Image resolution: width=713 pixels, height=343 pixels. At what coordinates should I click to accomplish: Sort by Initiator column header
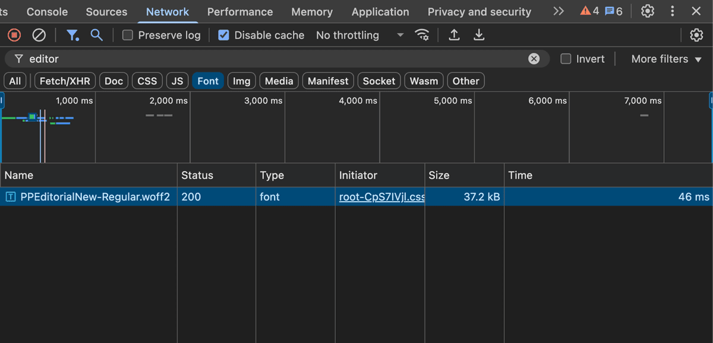(380, 175)
